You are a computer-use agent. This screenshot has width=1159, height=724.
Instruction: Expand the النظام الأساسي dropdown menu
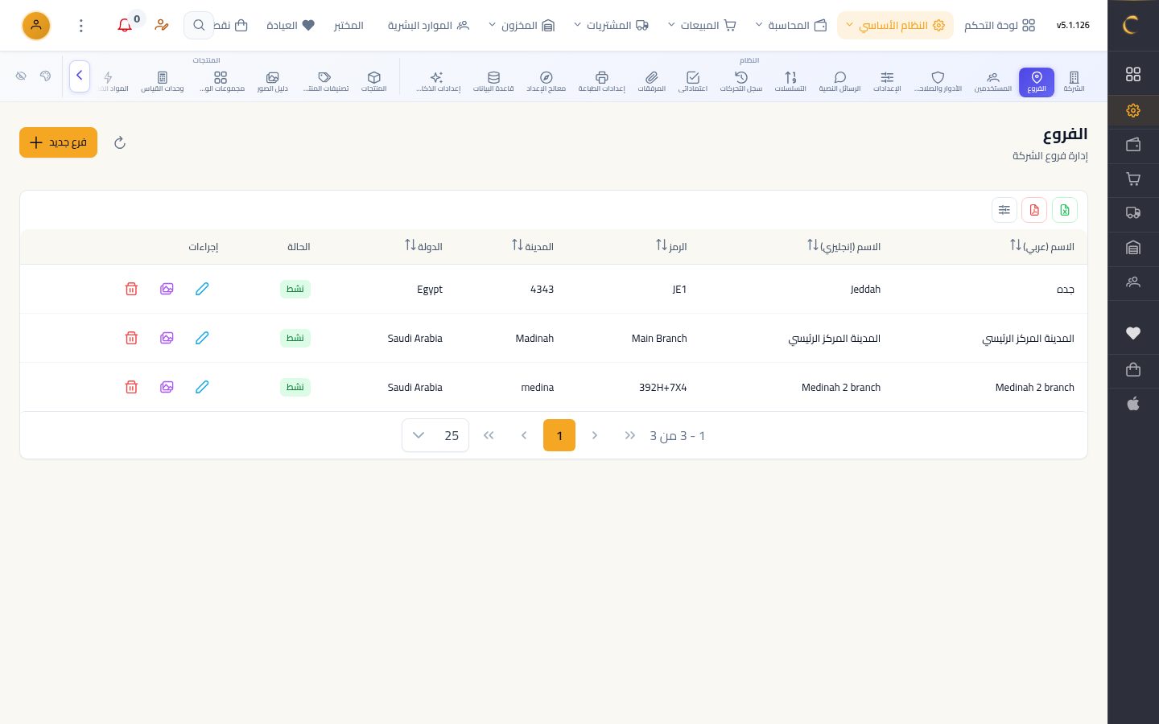(x=895, y=26)
